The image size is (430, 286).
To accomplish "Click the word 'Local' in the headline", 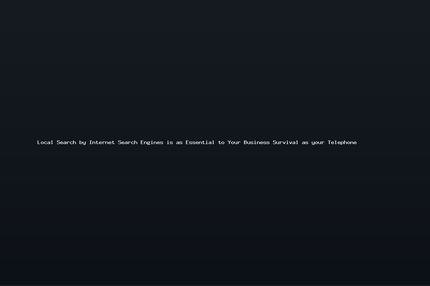I will click(45, 142).
